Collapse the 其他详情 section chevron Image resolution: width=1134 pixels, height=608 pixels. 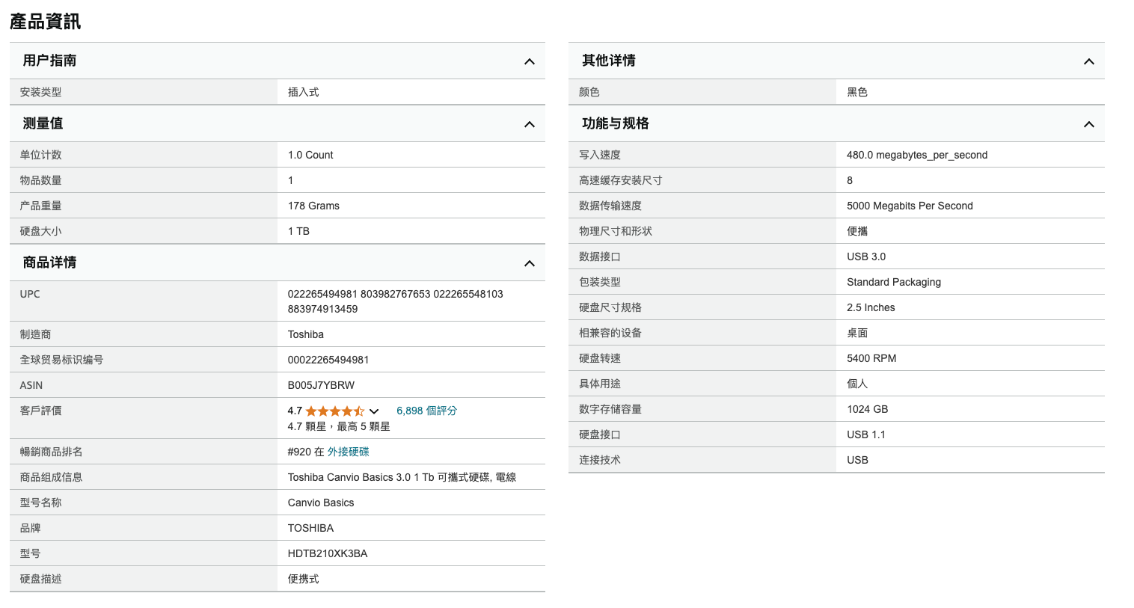[1088, 61]
